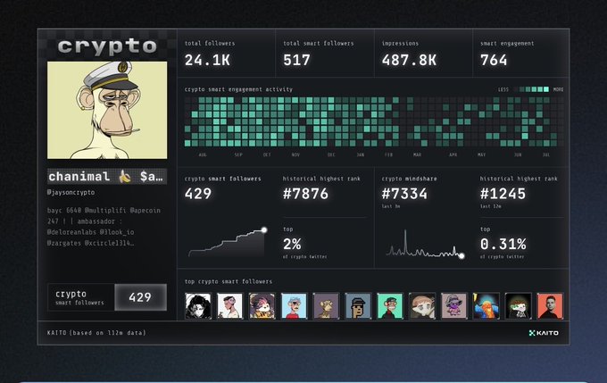Image resolution: width=607 pixels, height=383 pixels.
Task: Open the ape on teal background avatar
Action: pyautogui.click(x=390, y=306)
